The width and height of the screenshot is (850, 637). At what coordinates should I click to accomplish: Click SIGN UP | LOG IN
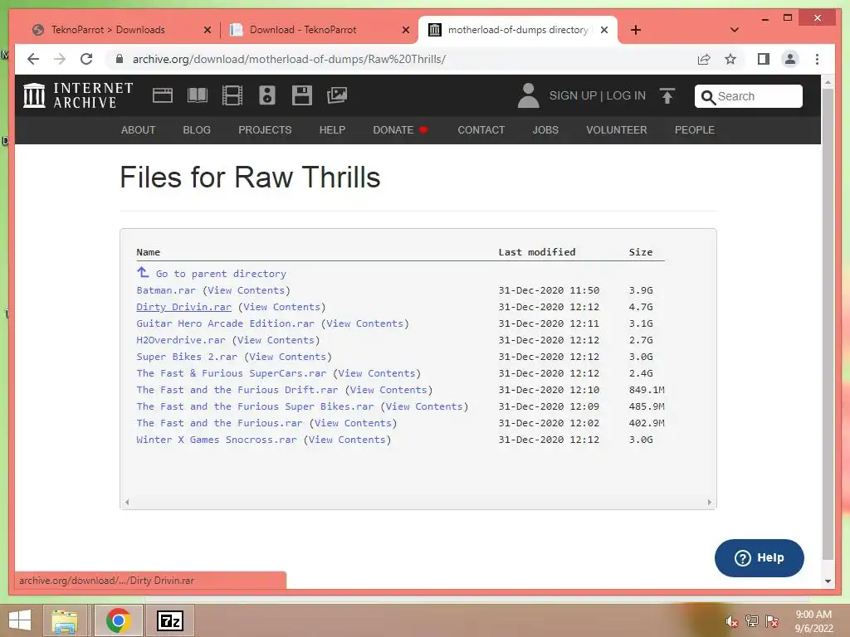tap(598, 96)
